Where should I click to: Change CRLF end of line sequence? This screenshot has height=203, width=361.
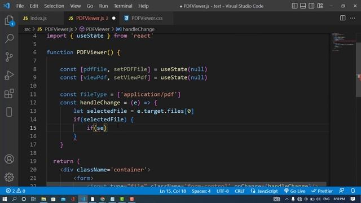[239, 191]
